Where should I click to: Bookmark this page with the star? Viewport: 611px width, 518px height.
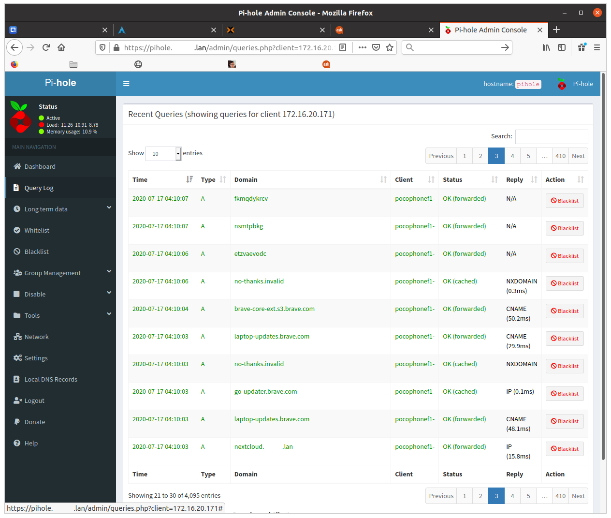(390, 47)
